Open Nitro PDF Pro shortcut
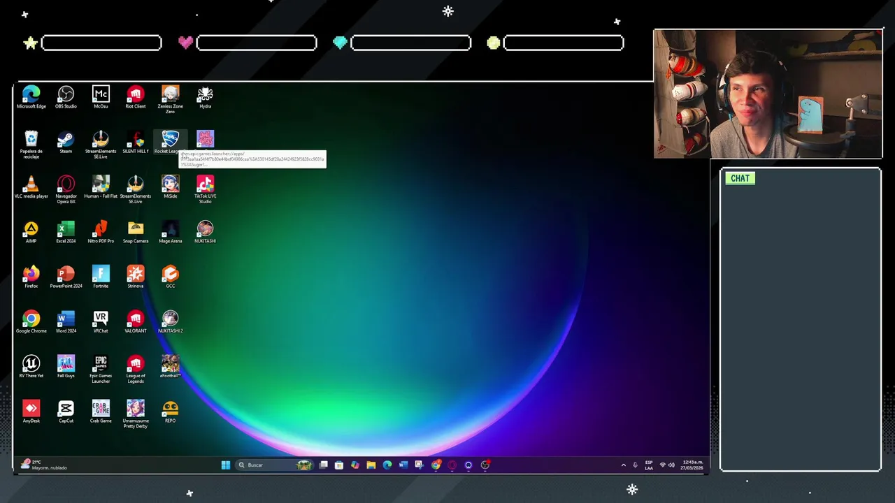 (x=101, y=232)
